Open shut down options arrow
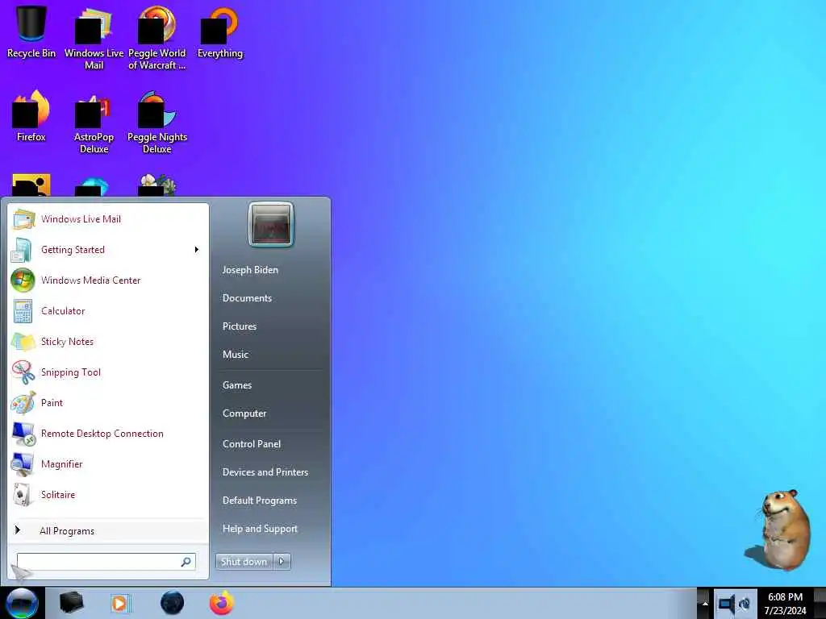Screen dimensions: 826x619 coord(282,562)
